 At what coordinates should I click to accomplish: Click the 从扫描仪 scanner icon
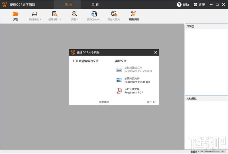[35, 14]
